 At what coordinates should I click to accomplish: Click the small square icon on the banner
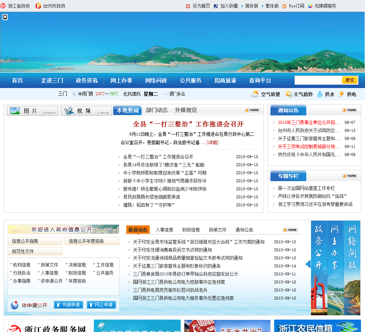click(5, 17)
